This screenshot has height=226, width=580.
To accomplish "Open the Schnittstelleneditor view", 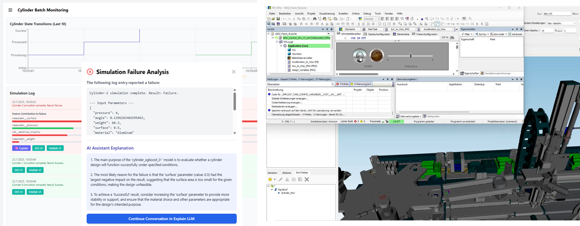I will [x=349, y=34].
